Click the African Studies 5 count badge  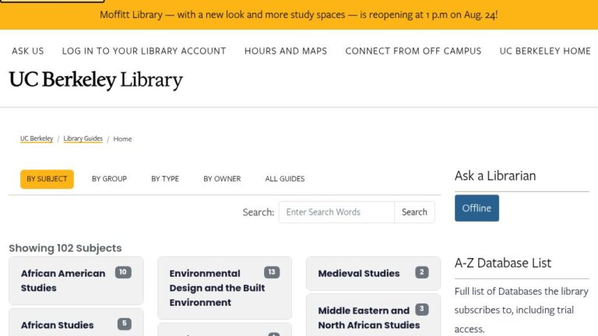(x=125, y=324)
